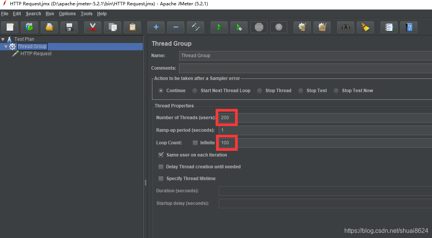Image resolution: width=432 pixels, height=238 pixels.
Task: Select the Stop Test radio button
Action: [301, 91]
